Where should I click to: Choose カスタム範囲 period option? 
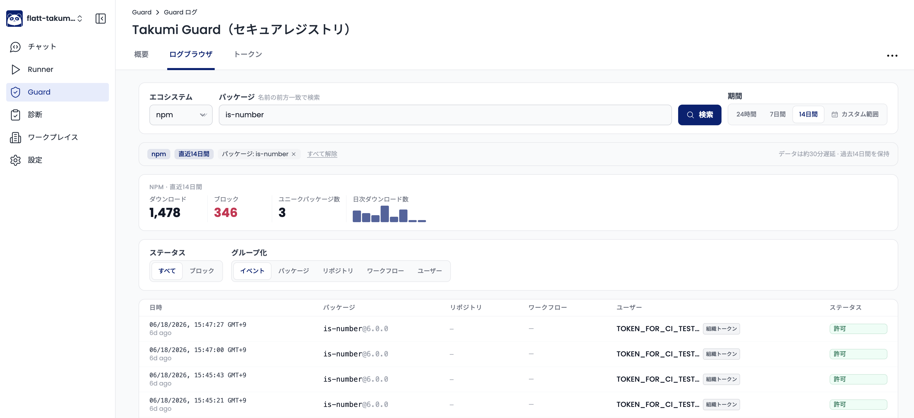(x=855, y=114)
